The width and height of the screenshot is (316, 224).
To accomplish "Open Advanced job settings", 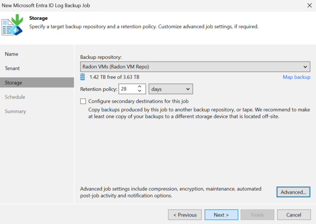I will pyautogui.click(x=293, y=192).
